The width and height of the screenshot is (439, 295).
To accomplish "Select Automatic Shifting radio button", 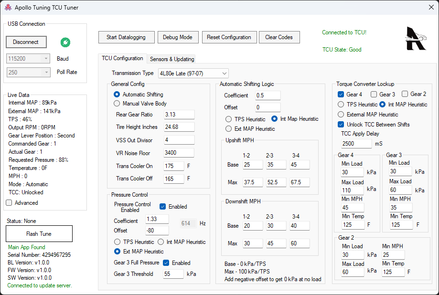I will coord(139,95).
